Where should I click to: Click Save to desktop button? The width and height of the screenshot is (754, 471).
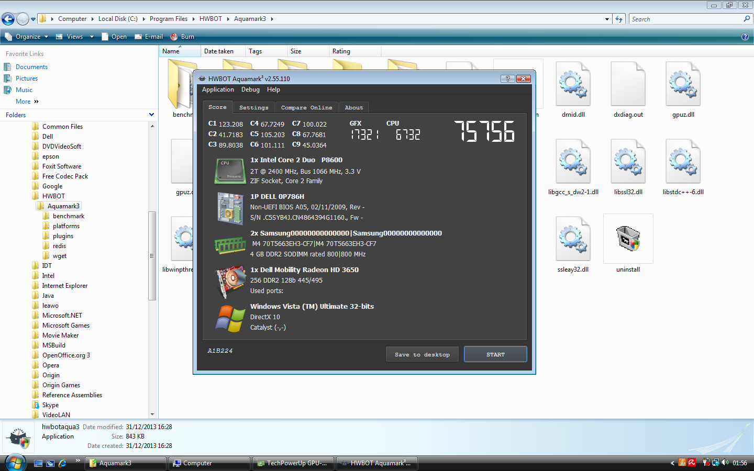(422, 354)
